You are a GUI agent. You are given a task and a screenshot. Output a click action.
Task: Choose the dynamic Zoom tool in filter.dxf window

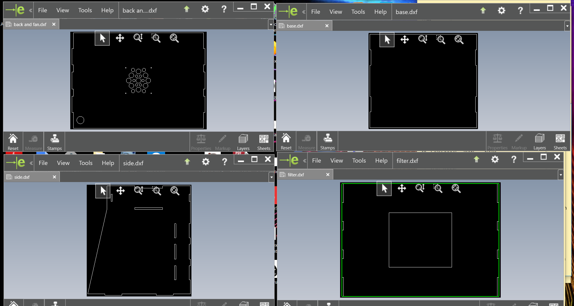pos(420,188)
